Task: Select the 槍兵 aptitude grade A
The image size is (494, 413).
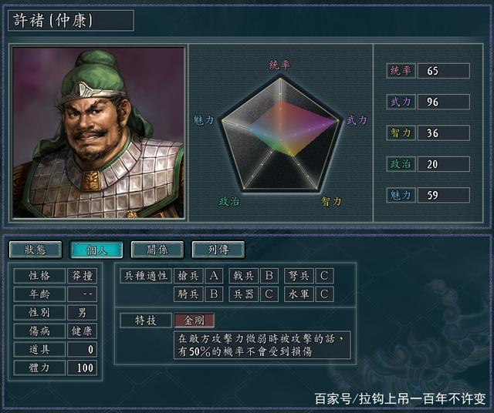Action: (x=214, y=276)
